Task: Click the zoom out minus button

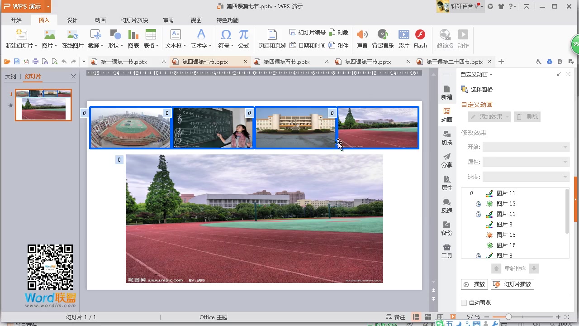Action: click(x=486, y=317)
